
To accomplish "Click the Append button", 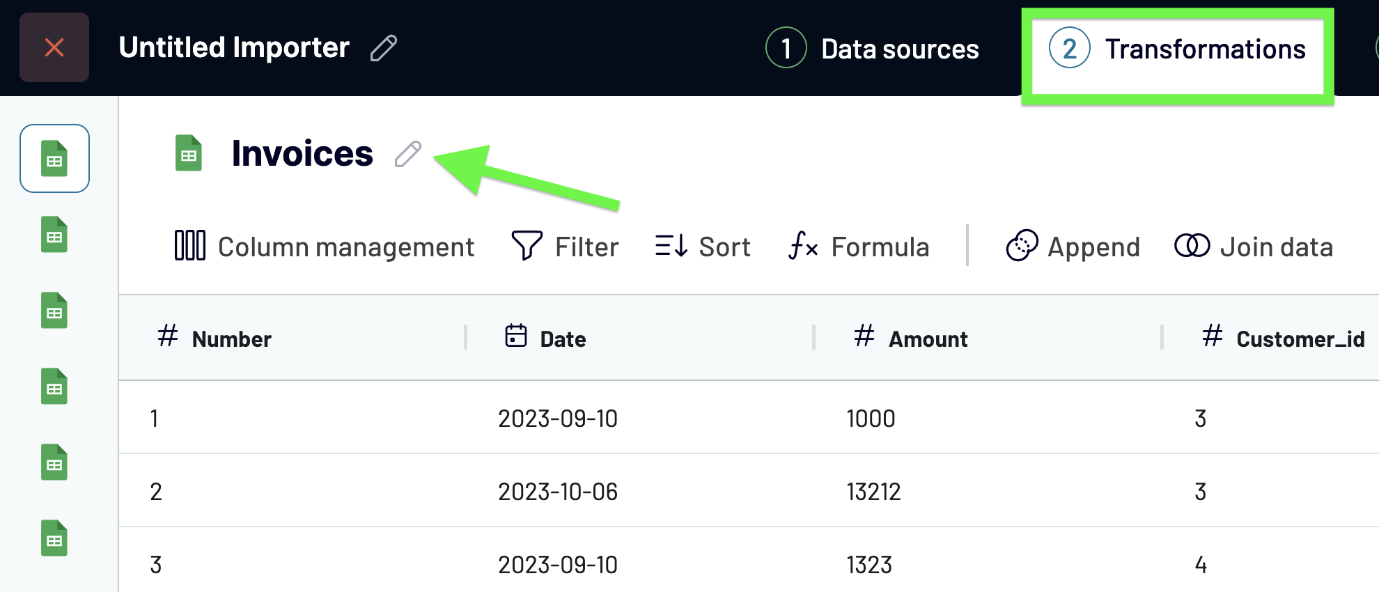I will (1073, 247).
